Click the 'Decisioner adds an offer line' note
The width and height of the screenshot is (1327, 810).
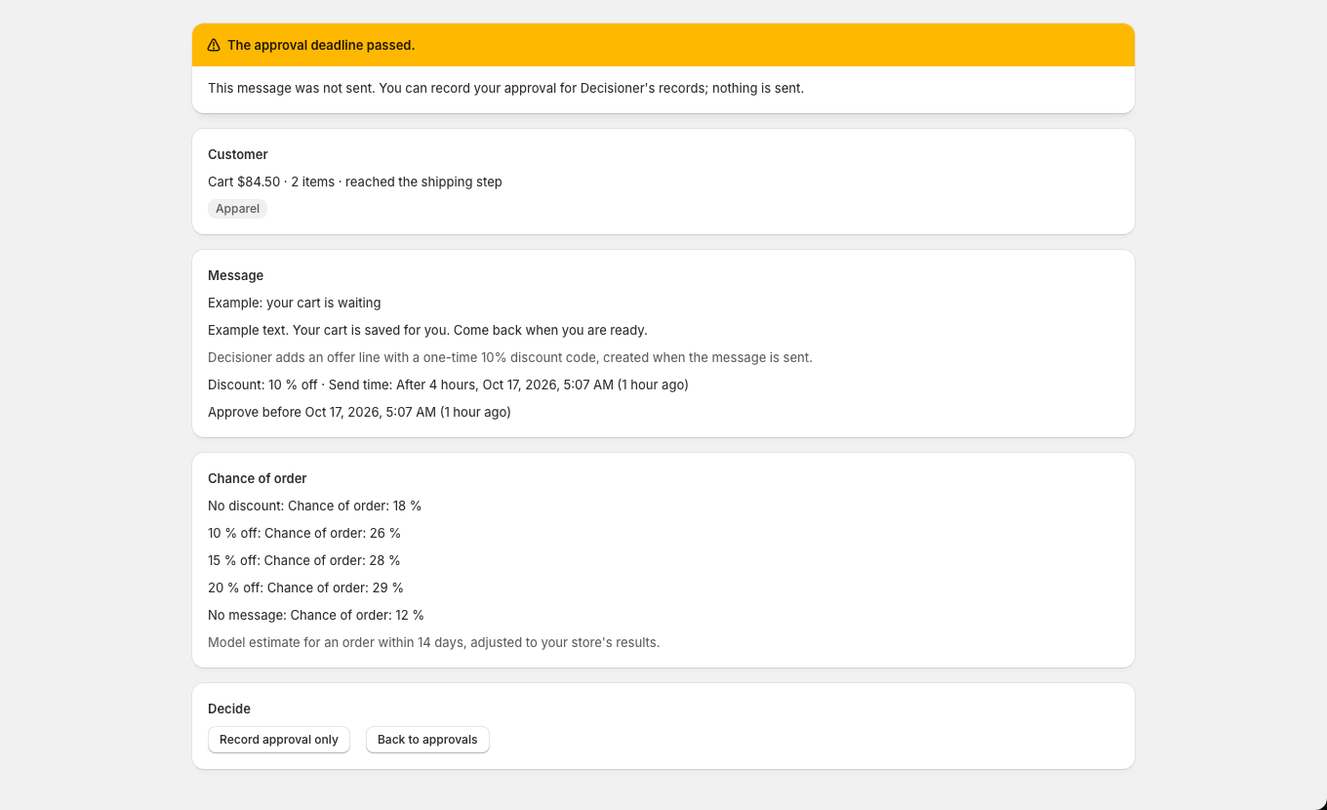click(510, 357)
